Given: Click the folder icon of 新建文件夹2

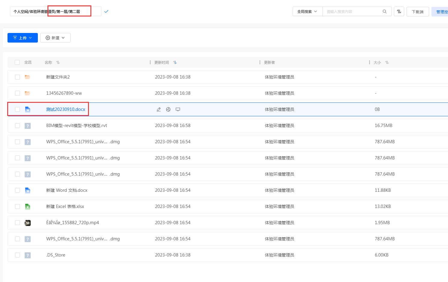Looking at the screenshot, I should coord(27,77).
